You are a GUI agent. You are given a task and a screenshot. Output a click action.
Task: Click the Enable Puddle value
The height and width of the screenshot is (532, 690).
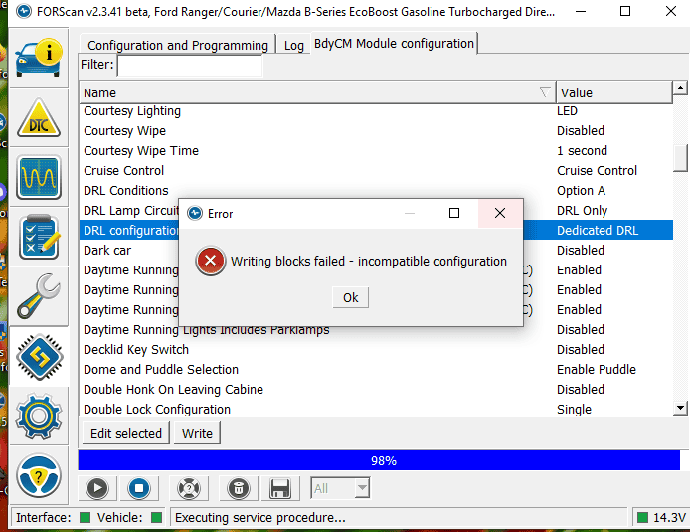(597, 369)
